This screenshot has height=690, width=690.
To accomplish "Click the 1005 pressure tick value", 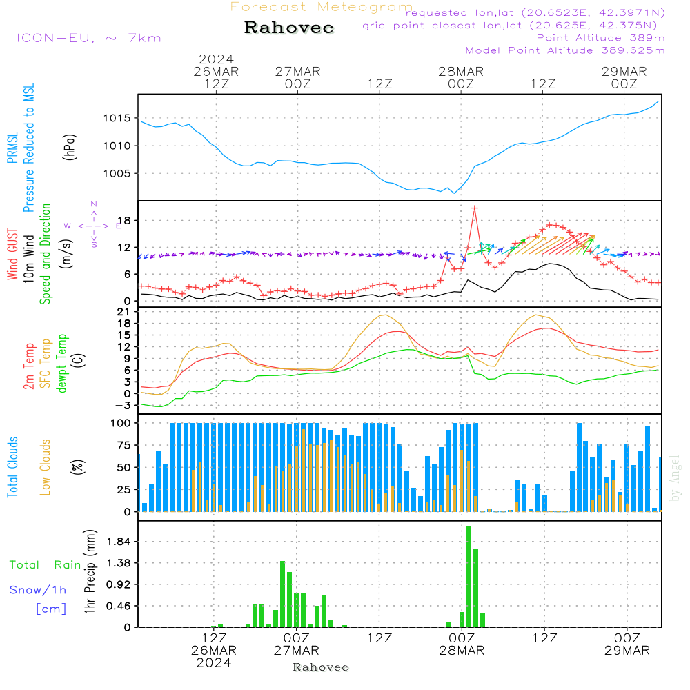I will point(117,173).
